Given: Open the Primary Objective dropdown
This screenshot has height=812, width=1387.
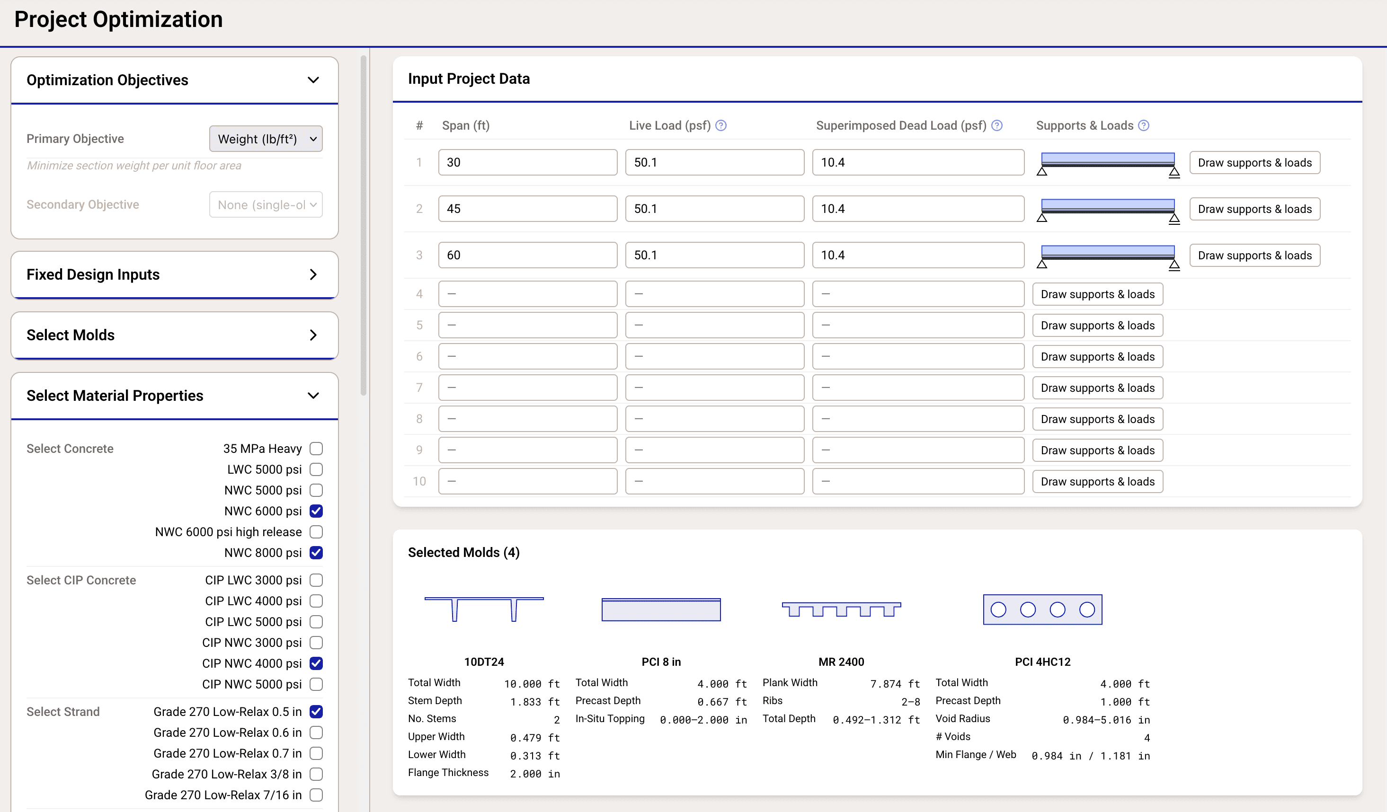Looking at the screenshot, I should (266, 139).
